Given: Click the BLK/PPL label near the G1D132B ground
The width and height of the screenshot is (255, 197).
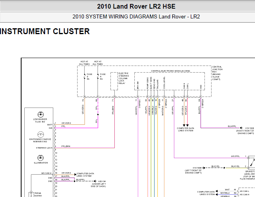Looking at the screenshot, I should click(x=232, y=126).
